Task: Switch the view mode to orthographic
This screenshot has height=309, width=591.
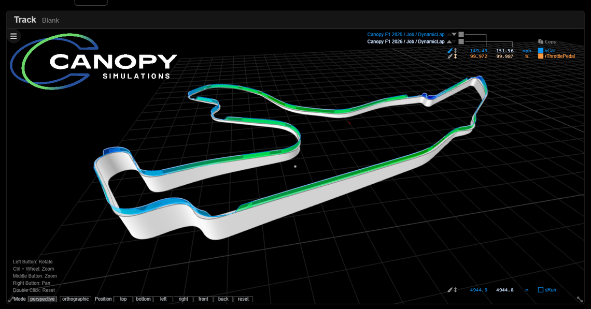Action: coord(75,299)
